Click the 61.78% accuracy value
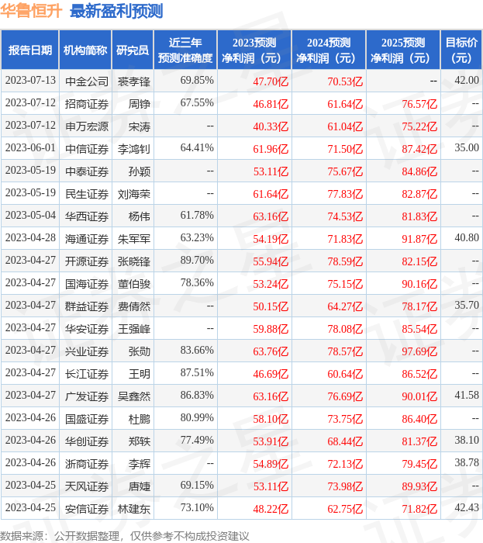This screenshot has height=543, width=483. [x=197, y=216]
